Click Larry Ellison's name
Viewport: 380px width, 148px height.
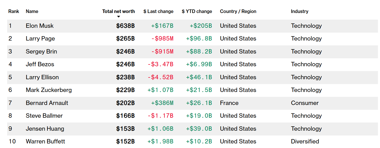[x=42, y=77]
